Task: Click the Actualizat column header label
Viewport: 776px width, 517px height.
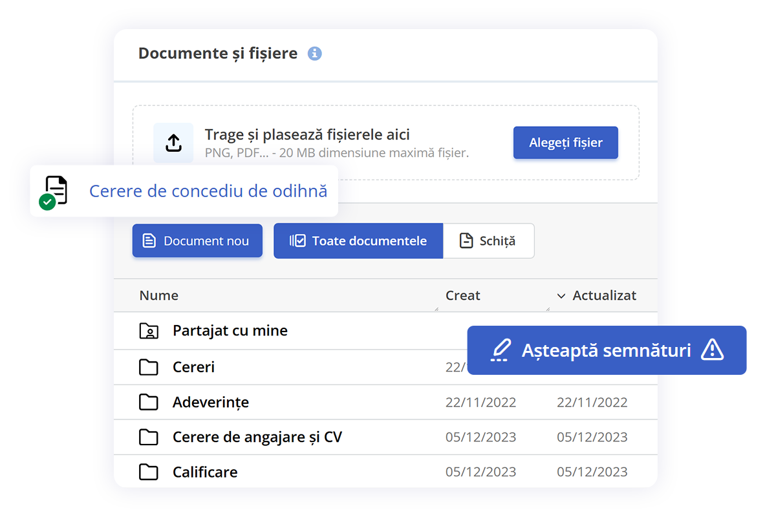Action: (605, 295)
